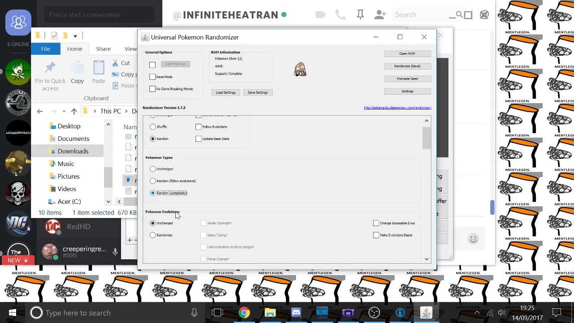The image size is (574, 323).
Task: Toggle the Limit Pokemon checkbox
Action: pos(152,65)
